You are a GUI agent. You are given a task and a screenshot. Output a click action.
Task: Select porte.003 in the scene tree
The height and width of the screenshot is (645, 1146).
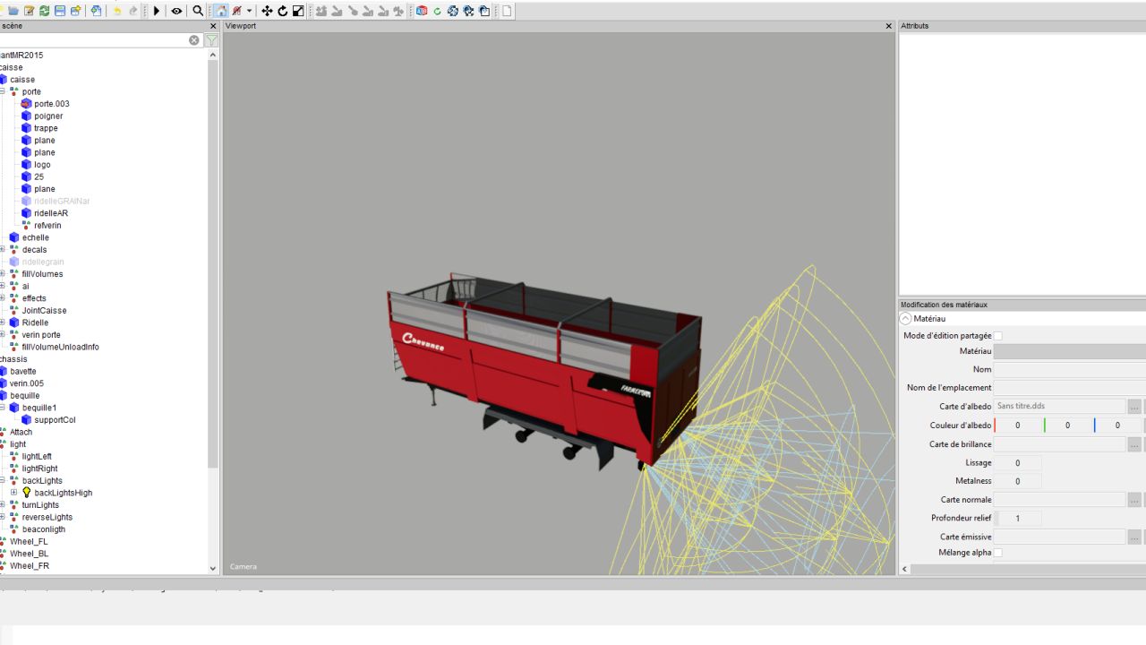[51, 104]
